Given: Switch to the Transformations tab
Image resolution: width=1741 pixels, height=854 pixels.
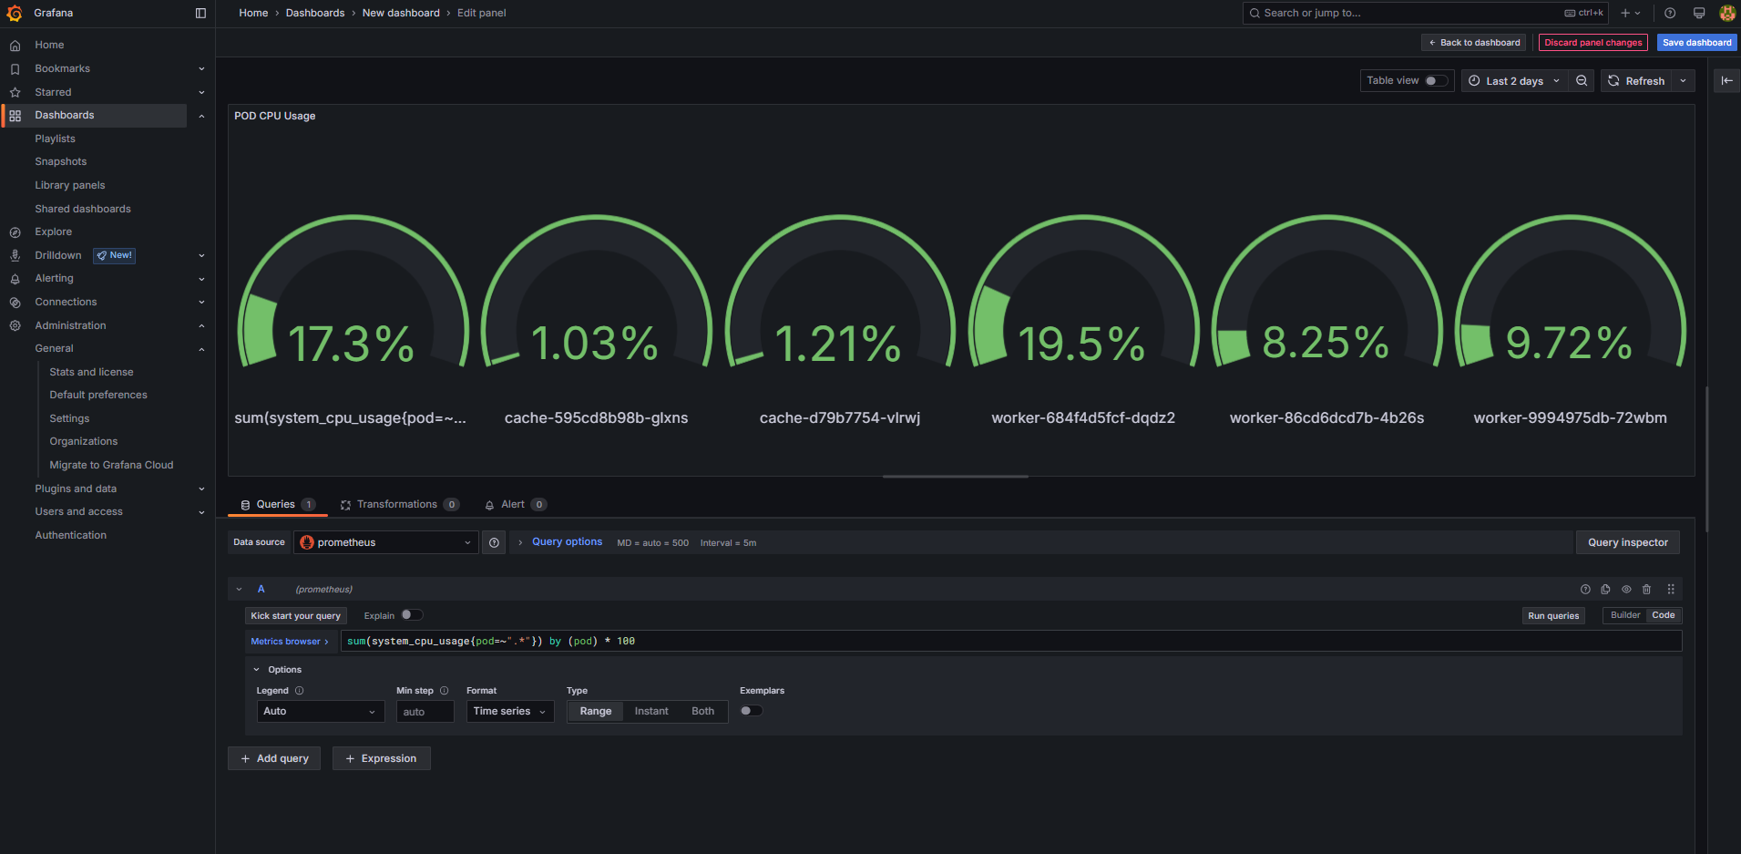Looking at the screenshot, I should coord(399,504).
